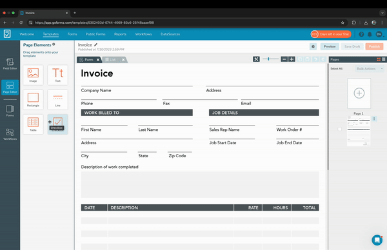Click the zoom slider handle
The width and height of the screenshot is (387, 250).
tap(268, 59)
